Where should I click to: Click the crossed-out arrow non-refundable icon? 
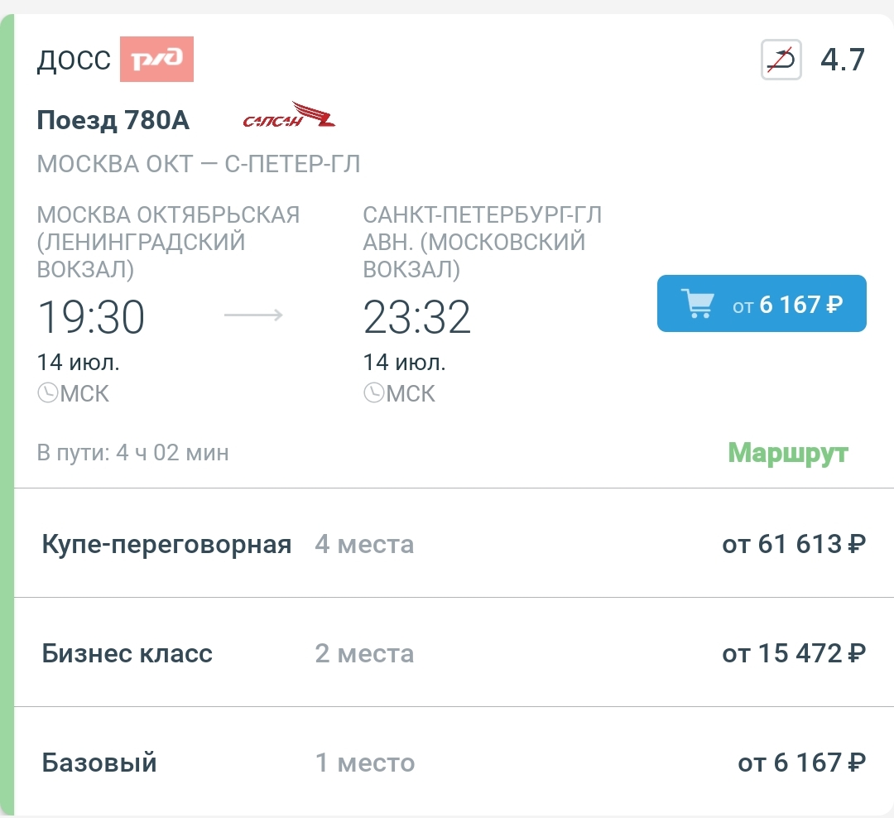click(781, 60)
